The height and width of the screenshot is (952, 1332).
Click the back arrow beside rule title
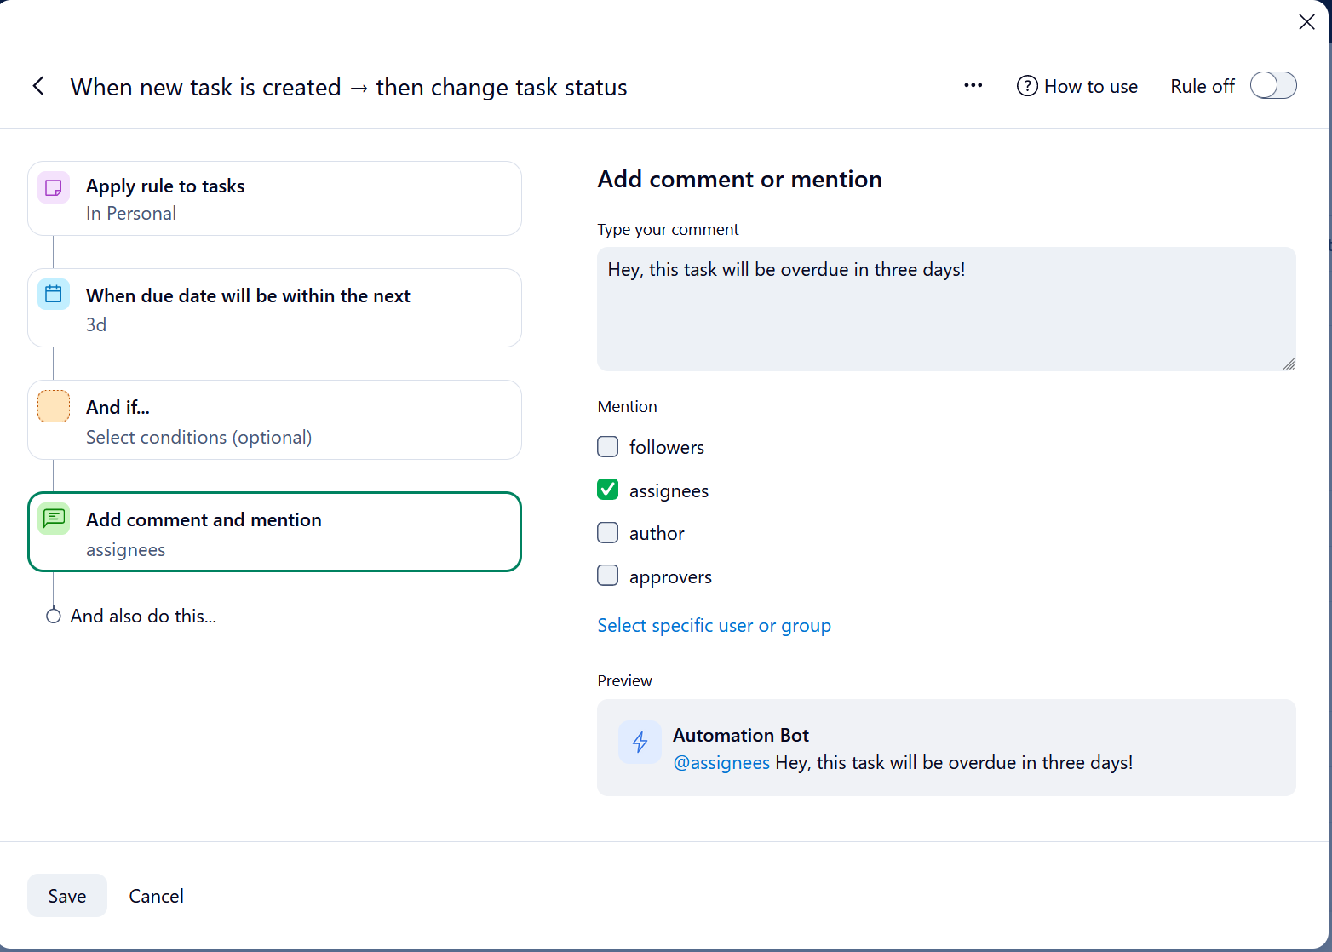click(38, 86)
